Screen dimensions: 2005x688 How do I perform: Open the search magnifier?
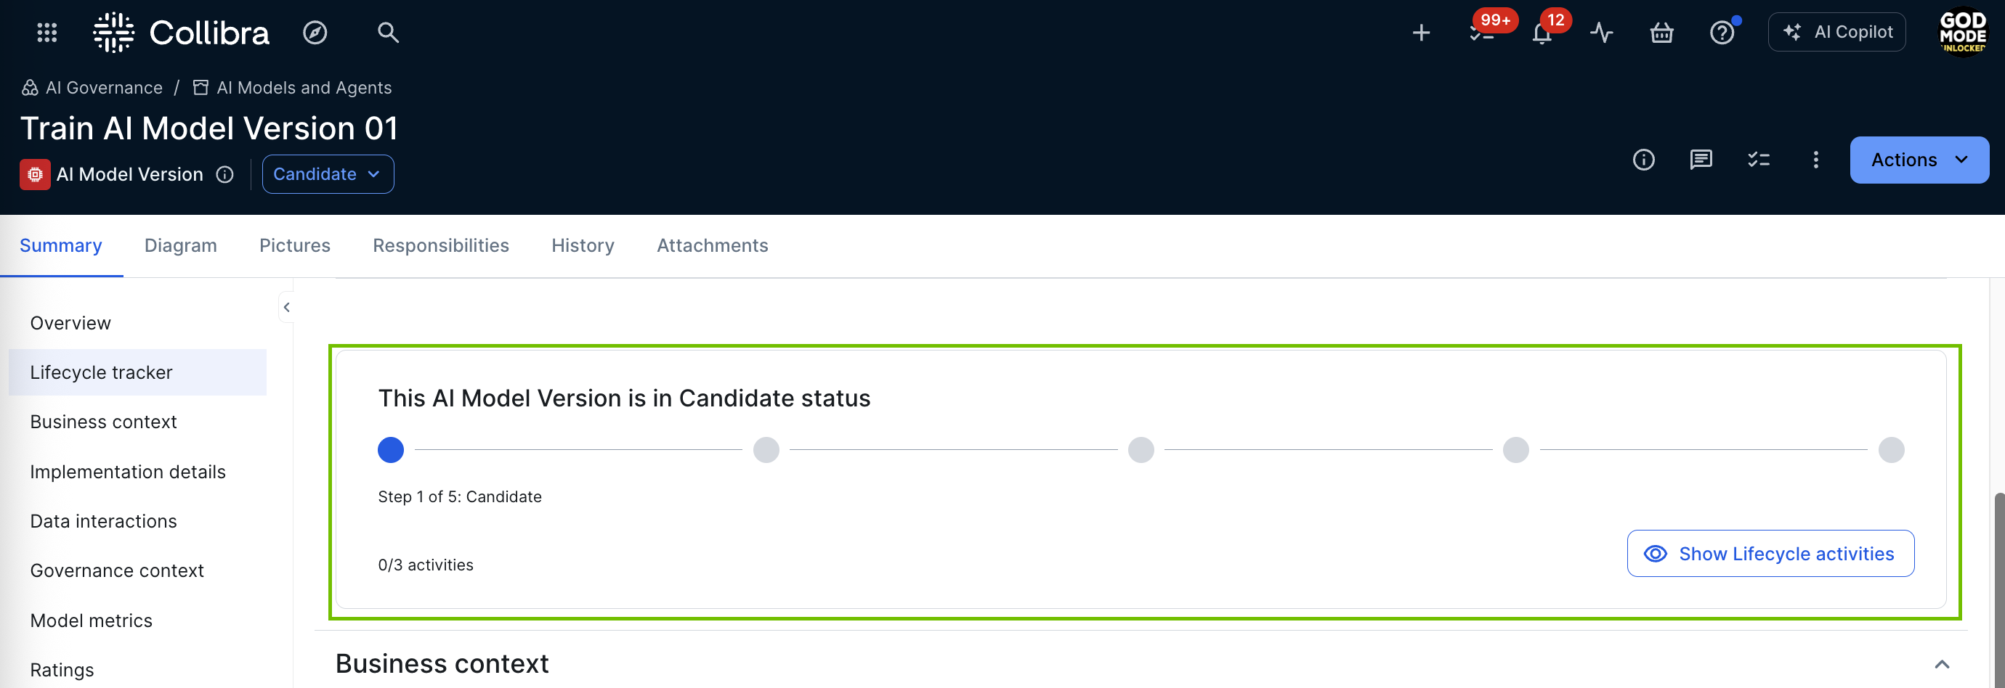click(x=388, y=33)
